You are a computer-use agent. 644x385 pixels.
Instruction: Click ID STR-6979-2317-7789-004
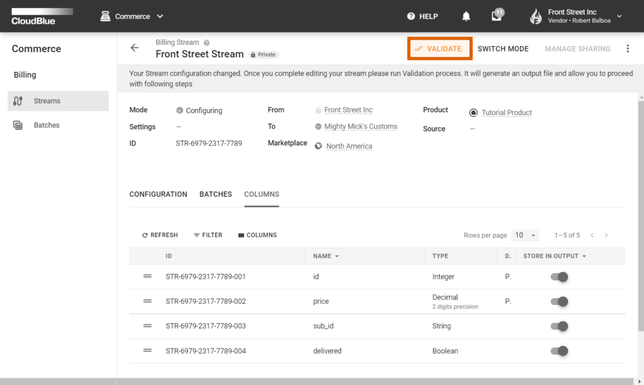click(206, 351)
